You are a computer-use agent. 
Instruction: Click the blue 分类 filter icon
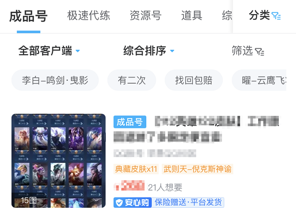tap(276, 16)
